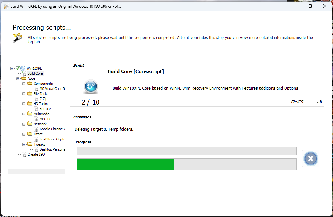Select the Create ISO tree item
The height and width of the screenshot is (217, 333).
36,155
